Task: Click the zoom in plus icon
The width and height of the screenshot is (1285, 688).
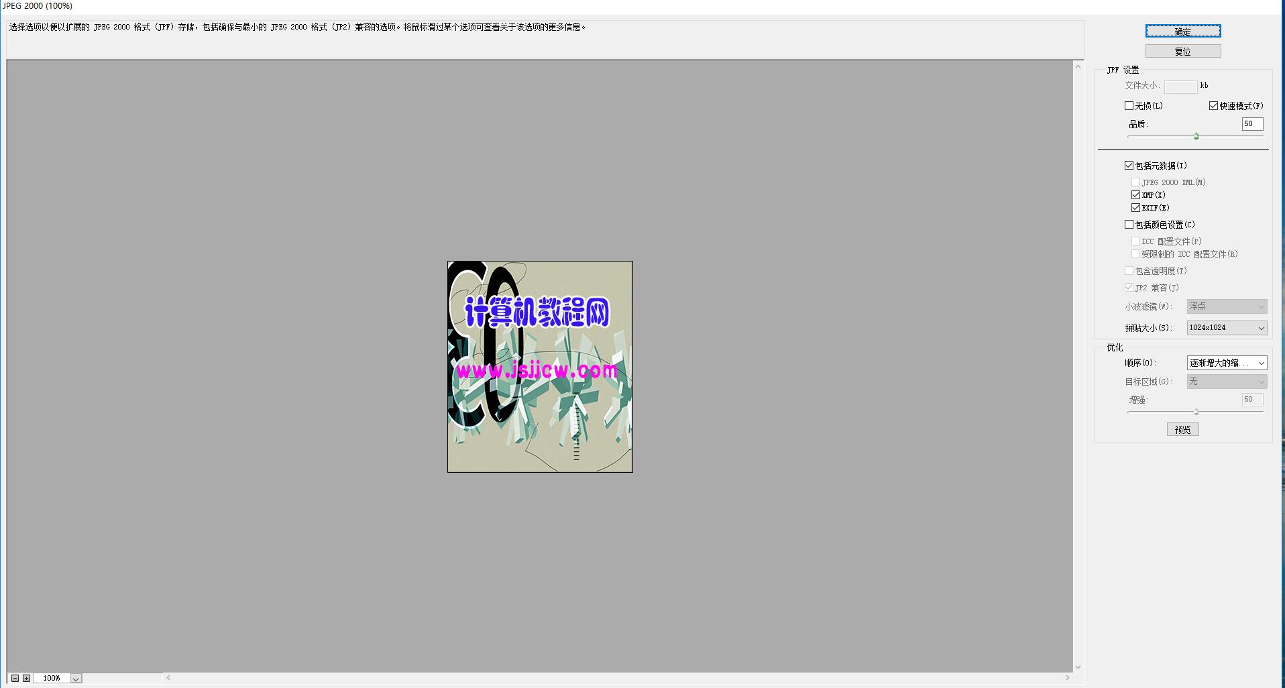Action: point(26,678)
